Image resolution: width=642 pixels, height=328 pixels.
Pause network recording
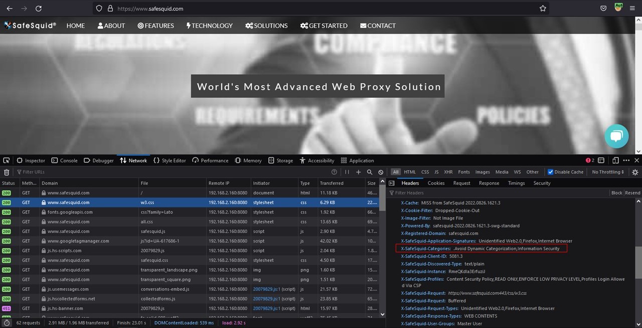click(347, 172)
